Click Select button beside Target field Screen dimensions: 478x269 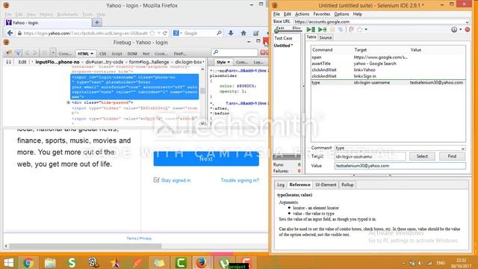coord(422,156)
